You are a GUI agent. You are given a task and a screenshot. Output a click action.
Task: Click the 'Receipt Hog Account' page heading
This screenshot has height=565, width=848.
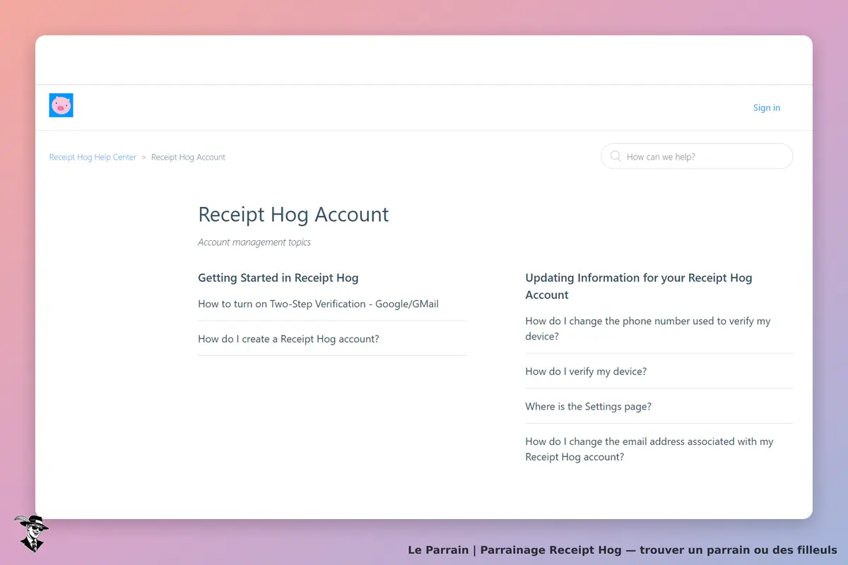click(x=293, y=215)
